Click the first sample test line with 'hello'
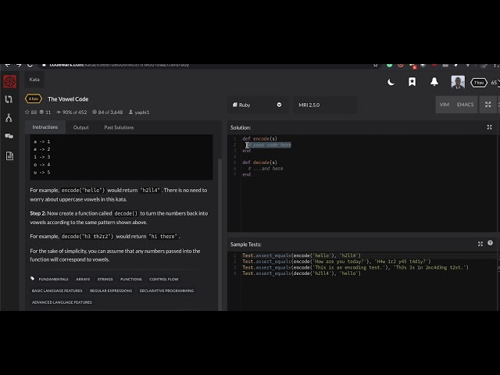The width and height of the screenshot is (500, 375). tap(302, 255)
